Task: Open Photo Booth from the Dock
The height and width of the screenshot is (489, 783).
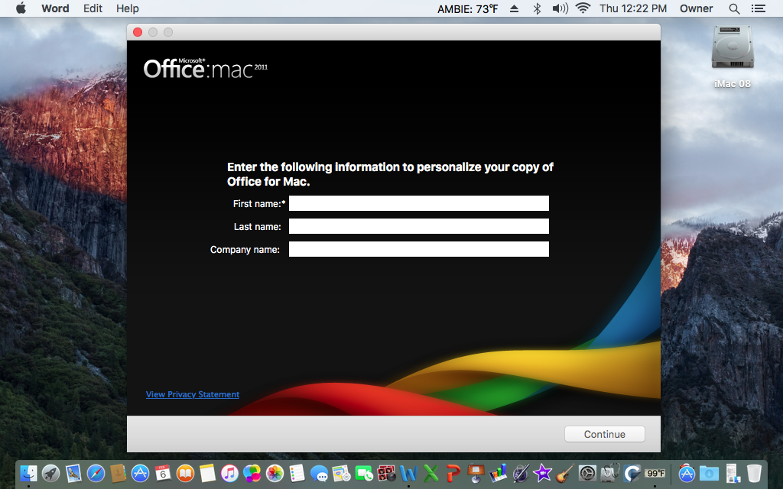Action: [x=386, y=472]
